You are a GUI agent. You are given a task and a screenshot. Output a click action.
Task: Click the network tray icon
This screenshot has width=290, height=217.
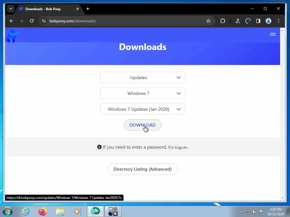(x=248, y=212)
